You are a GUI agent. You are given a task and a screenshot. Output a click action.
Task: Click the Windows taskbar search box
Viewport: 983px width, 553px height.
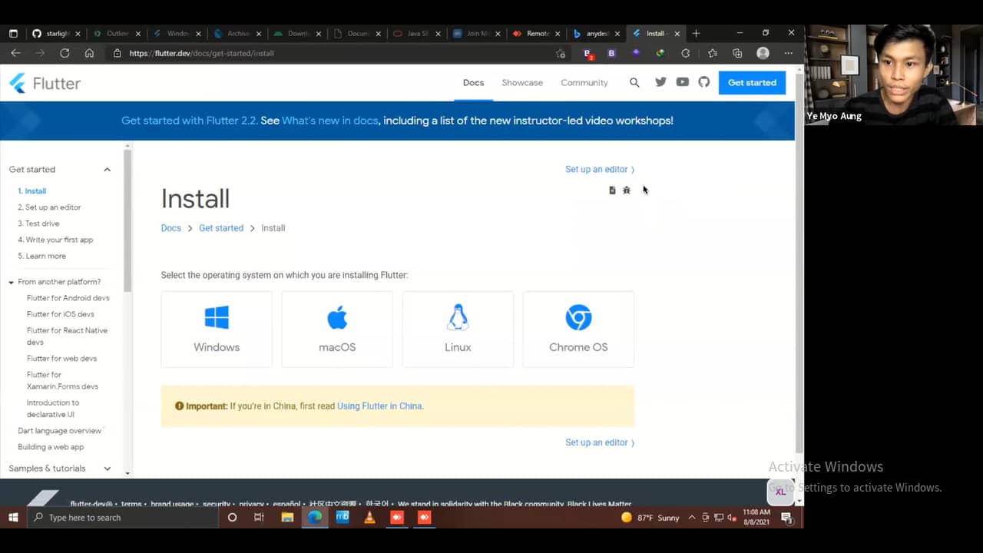(x=123, y=518)
